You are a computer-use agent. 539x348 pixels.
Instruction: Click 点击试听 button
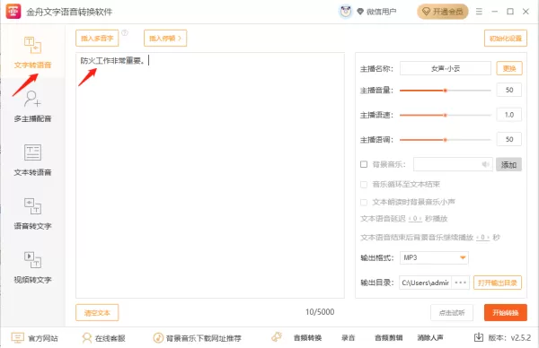[x=452, y=313]
